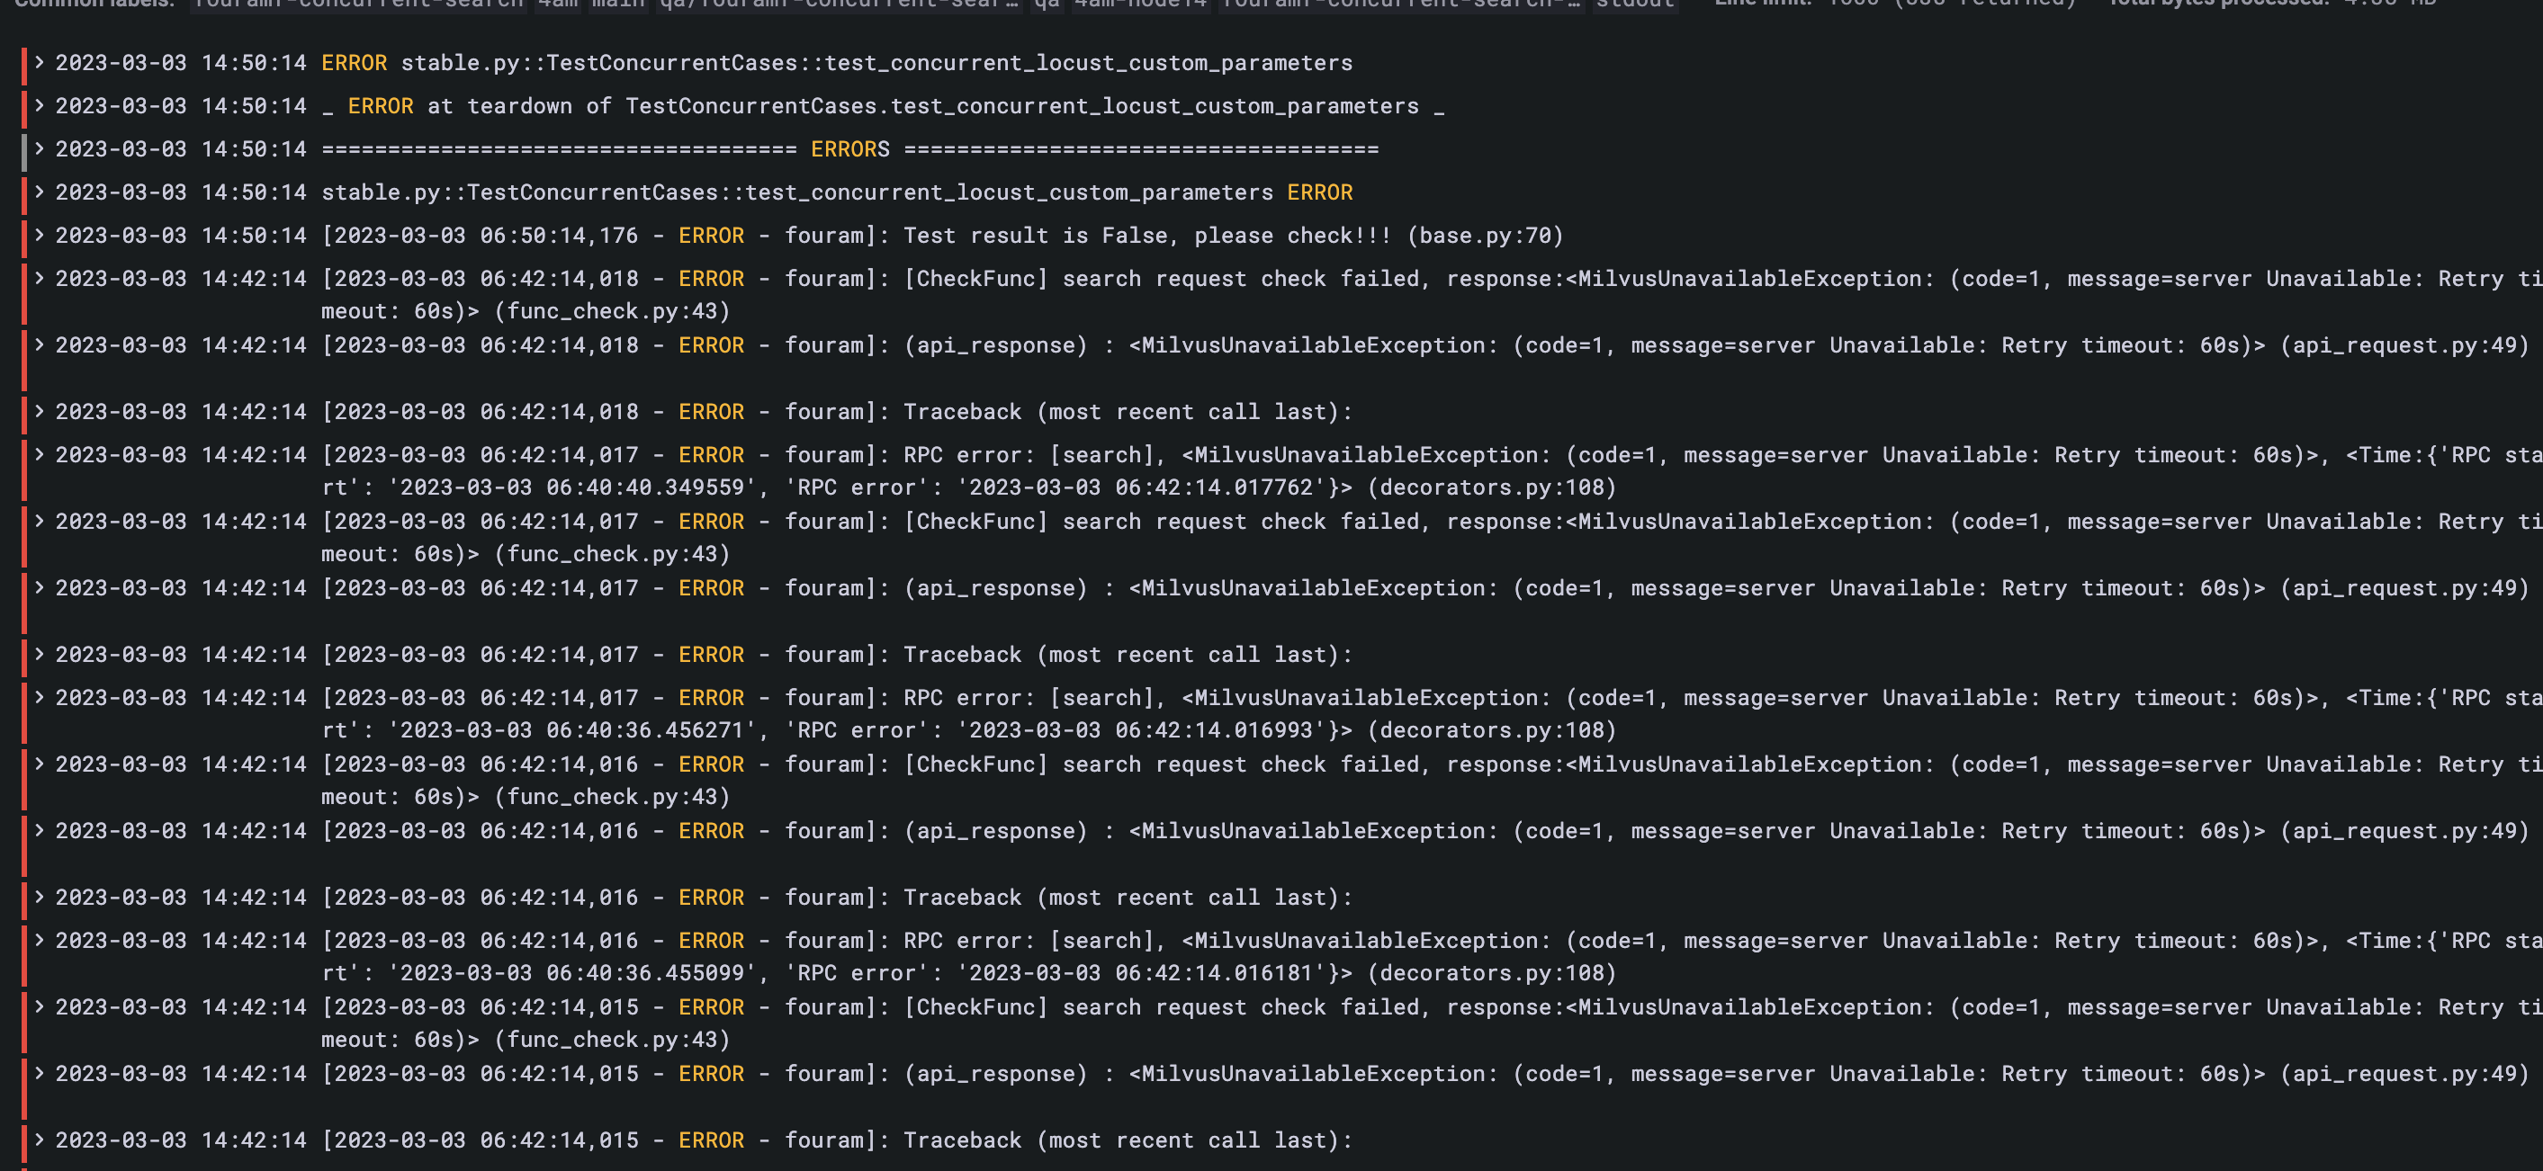Select the 4am-node14 label chip
The image size is (2543, 1171).
(1140, 4)
